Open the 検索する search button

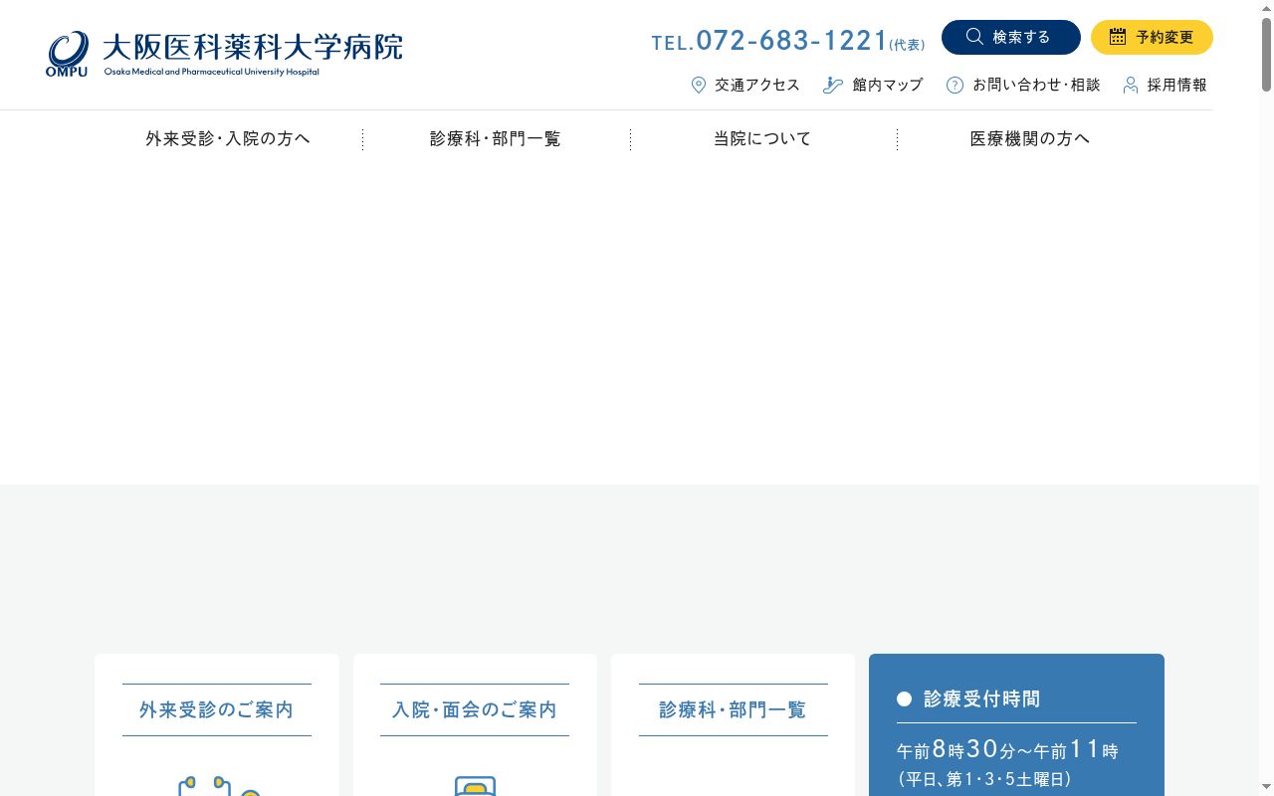click(1011, 37)
